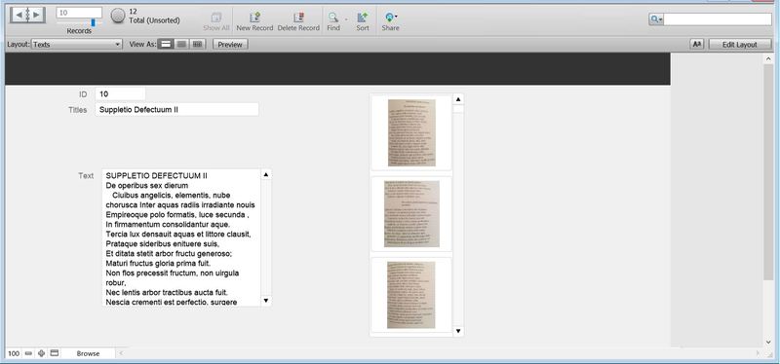Create a New Record

point(254,21)
